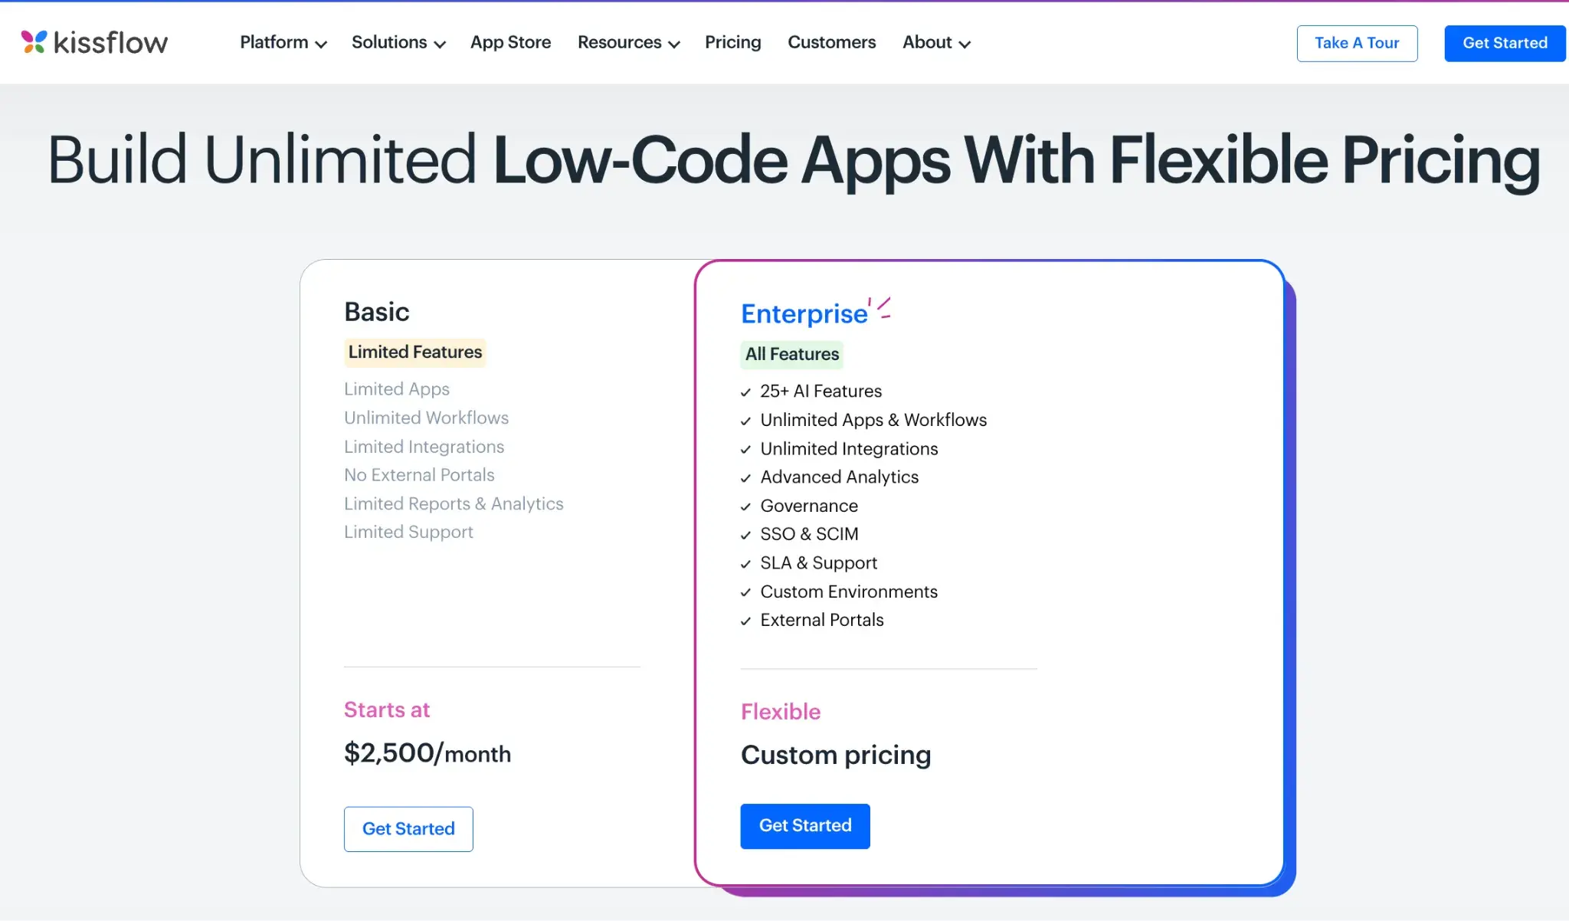Open the Customers page
This screenshot has height=921, width=1569.
(x=831, y=43)
